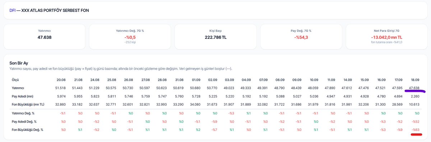This screenshot has width=431, height=142.
Task: Click the Ölçü column header
Action: point(15,80)
